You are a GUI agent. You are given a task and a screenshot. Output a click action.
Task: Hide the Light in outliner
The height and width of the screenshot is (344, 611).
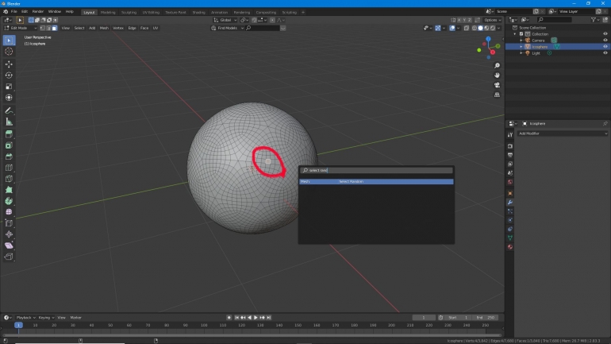click(x=605, y=53)
